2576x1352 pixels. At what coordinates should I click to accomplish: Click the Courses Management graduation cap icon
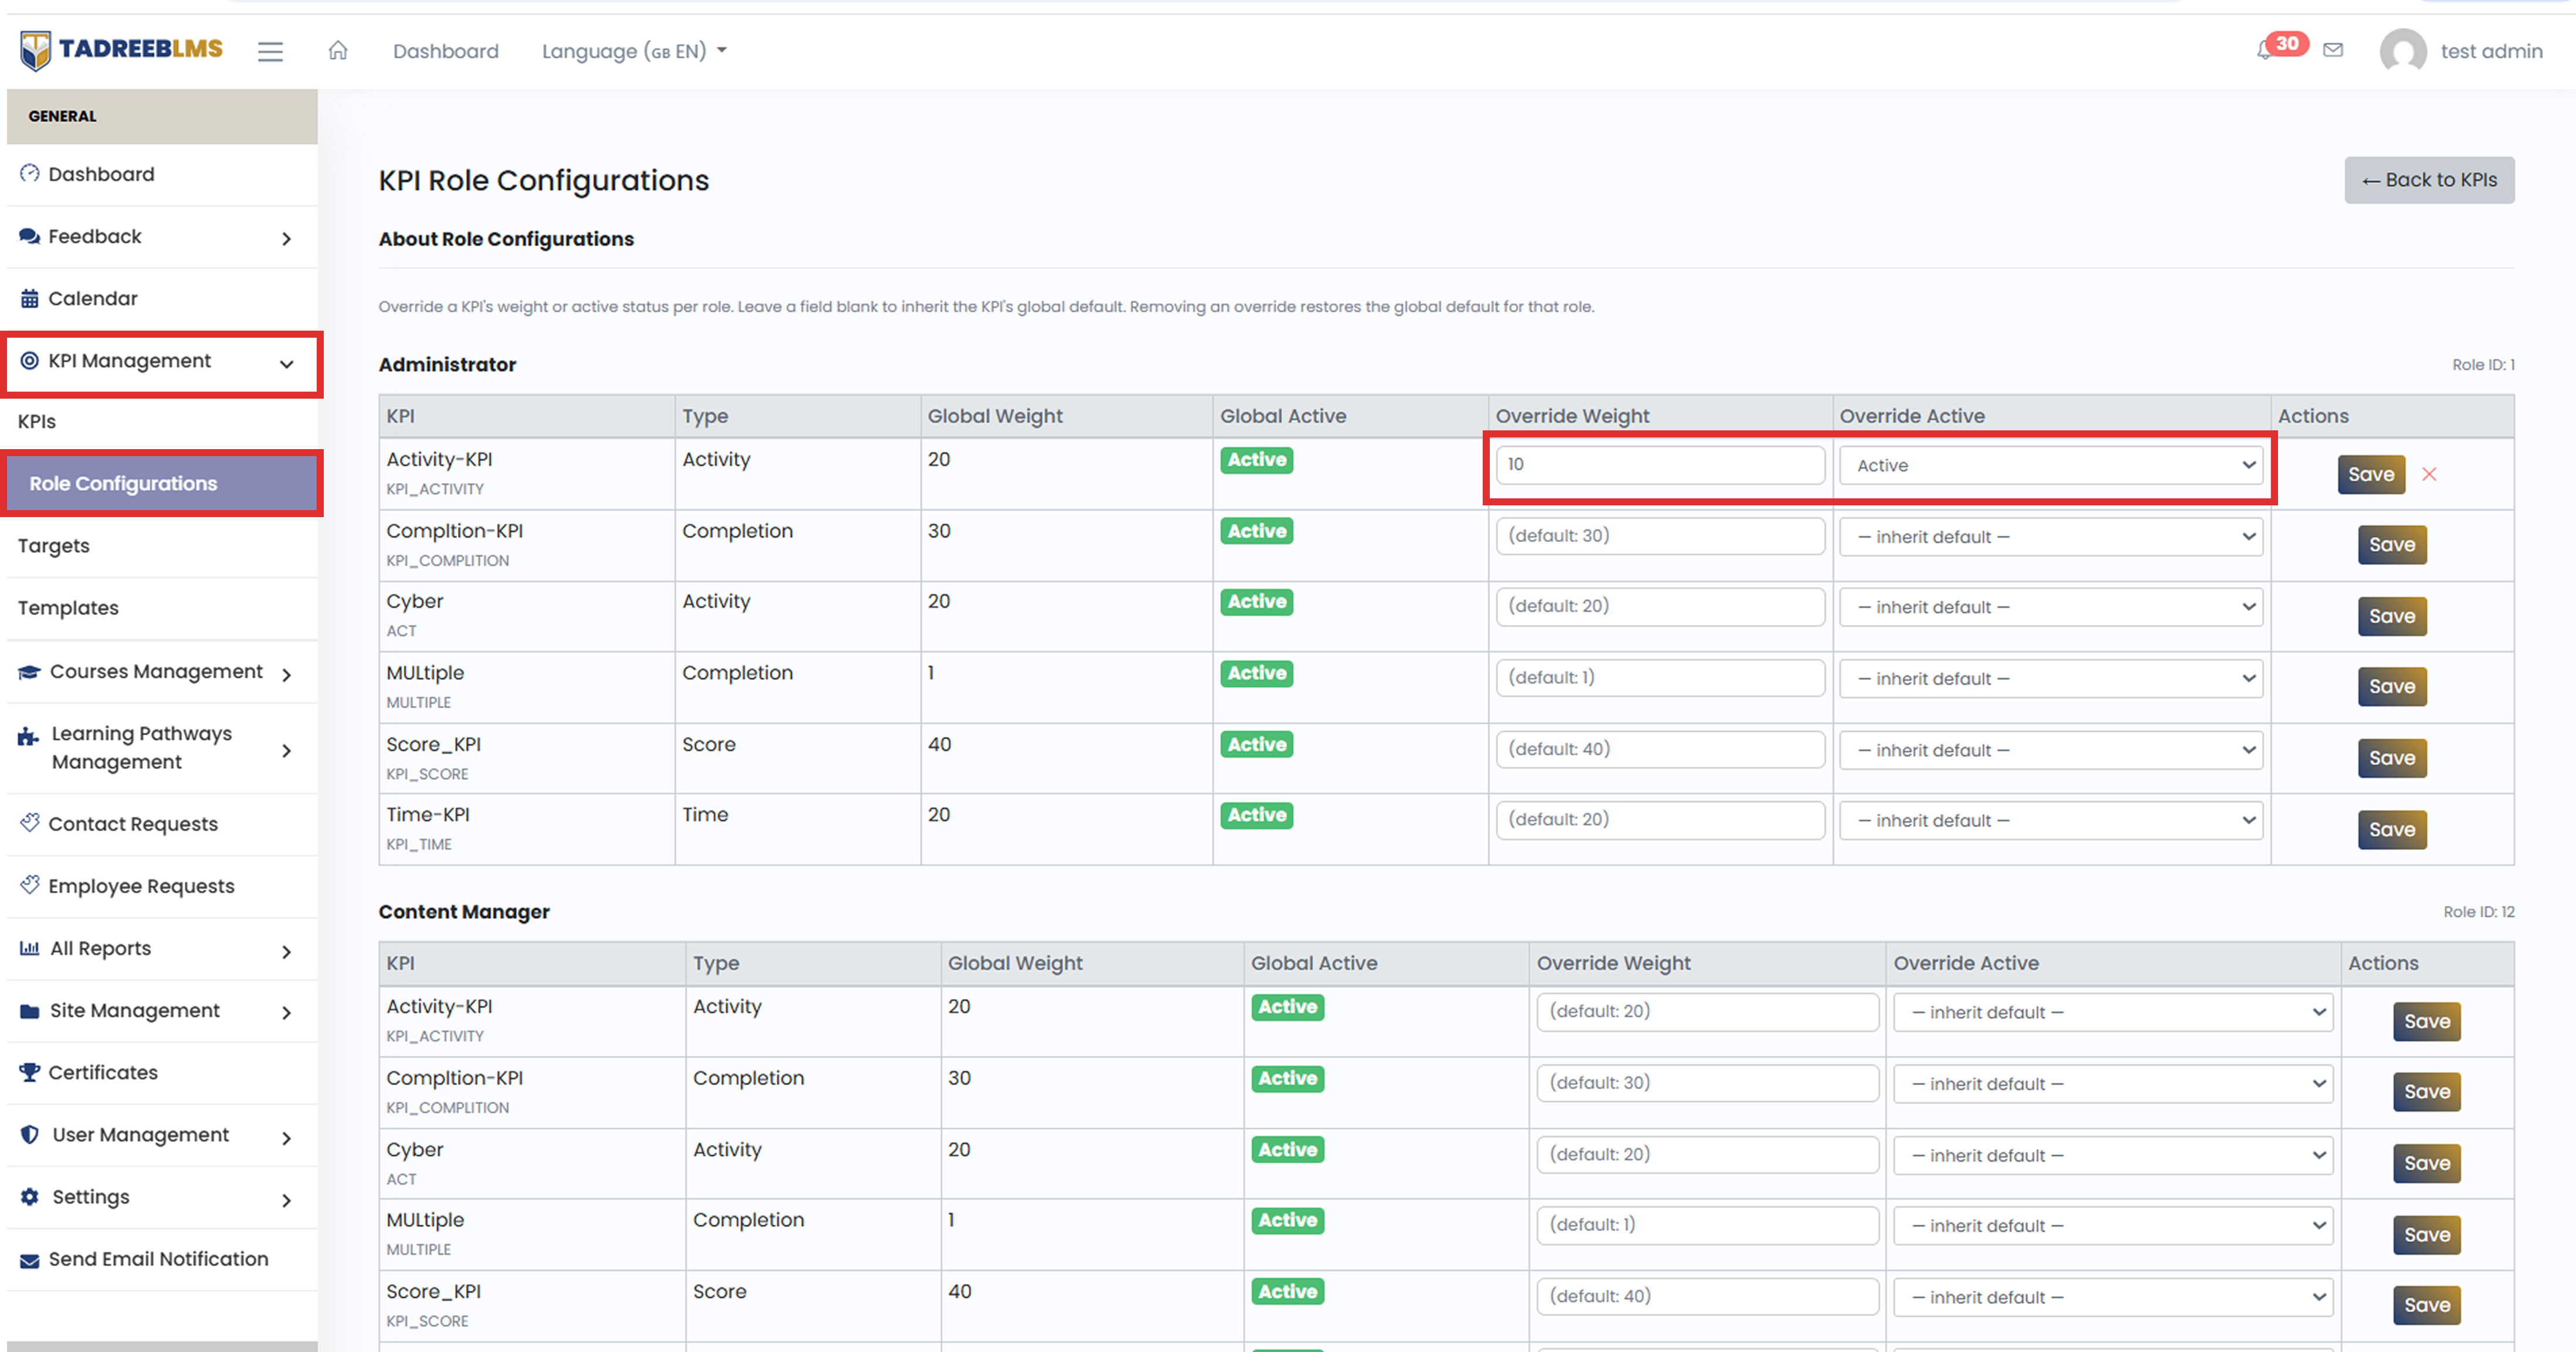pos(29,671)
